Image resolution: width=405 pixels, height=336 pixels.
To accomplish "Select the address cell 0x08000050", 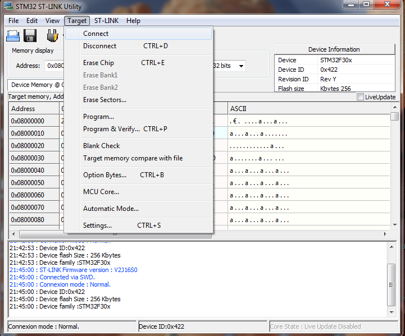I will click(34, 183).
